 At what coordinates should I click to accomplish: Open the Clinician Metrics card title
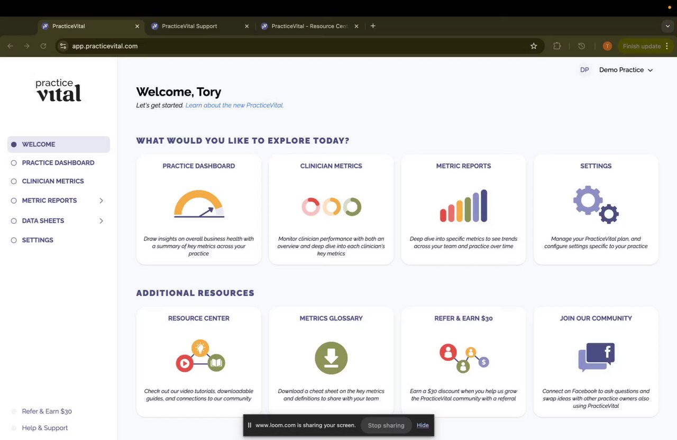[331, 166]
